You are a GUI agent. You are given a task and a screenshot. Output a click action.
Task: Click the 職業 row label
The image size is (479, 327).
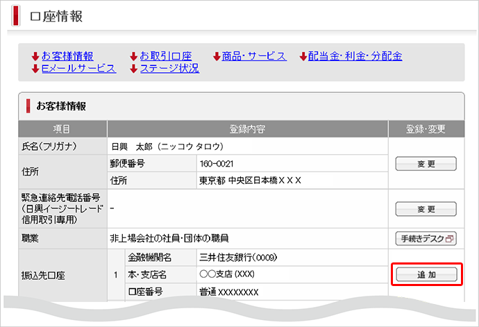tap(63, 238)
